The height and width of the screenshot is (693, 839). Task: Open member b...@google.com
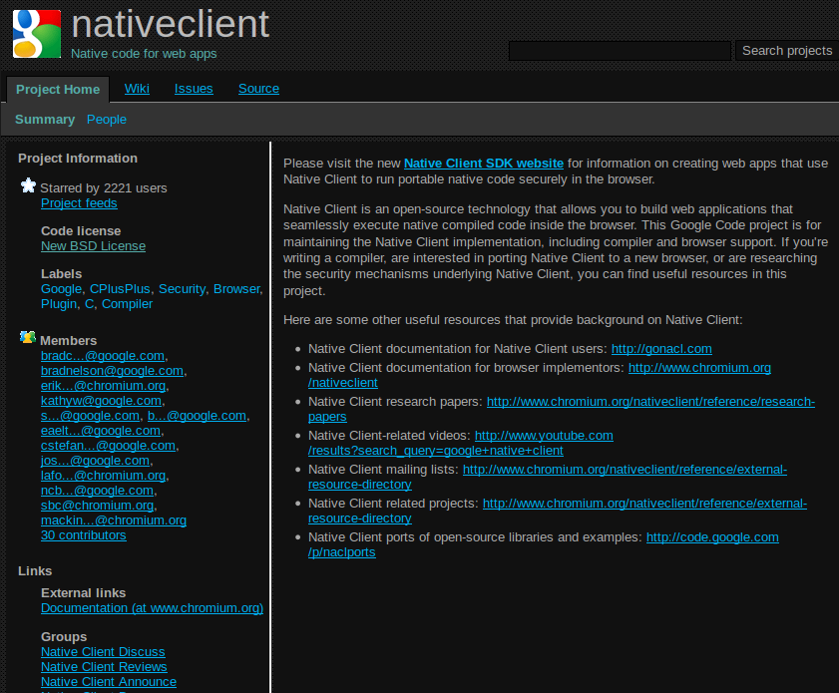coord(197,416)
